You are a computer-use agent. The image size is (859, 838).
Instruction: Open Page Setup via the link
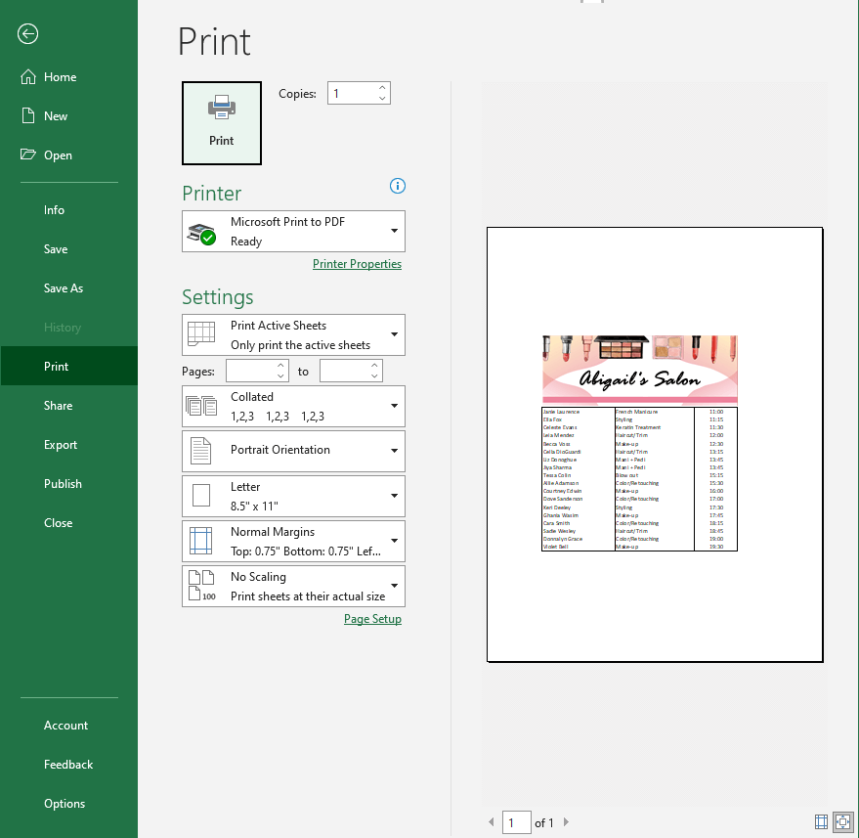tap(372, 618)
